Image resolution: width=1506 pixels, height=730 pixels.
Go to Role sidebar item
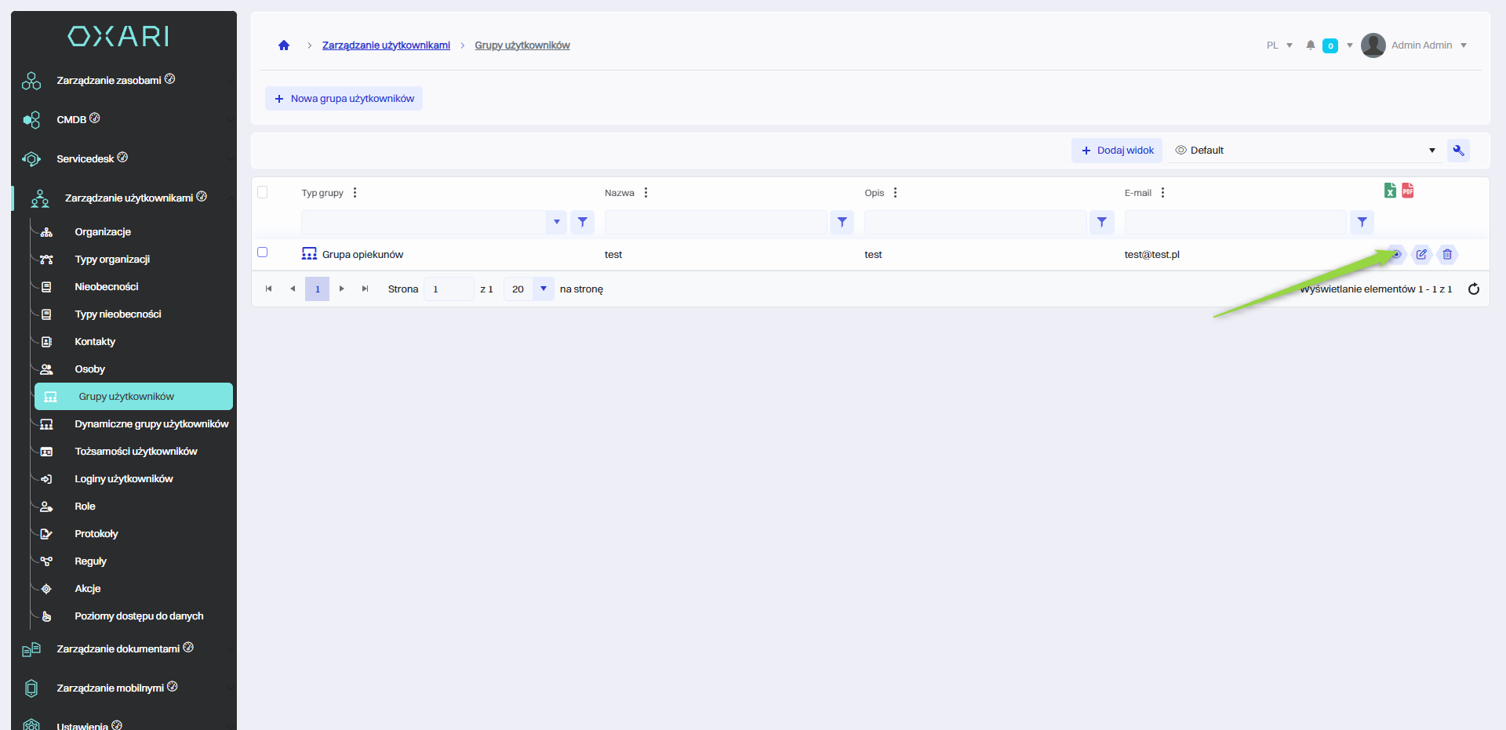[85, 507]
